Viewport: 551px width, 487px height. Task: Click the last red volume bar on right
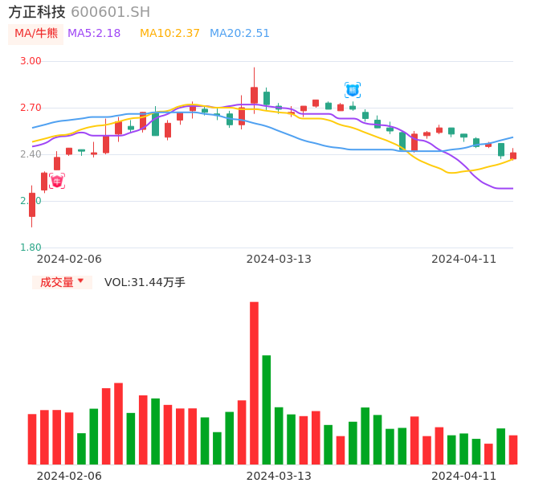click(x=513, y=450)
